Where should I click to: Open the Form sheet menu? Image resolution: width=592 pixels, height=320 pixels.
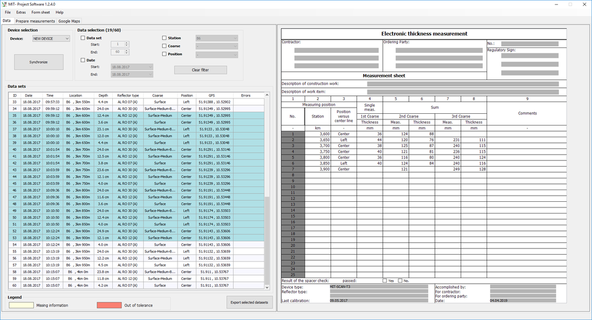pyautogui.click(x=41, y=12)
